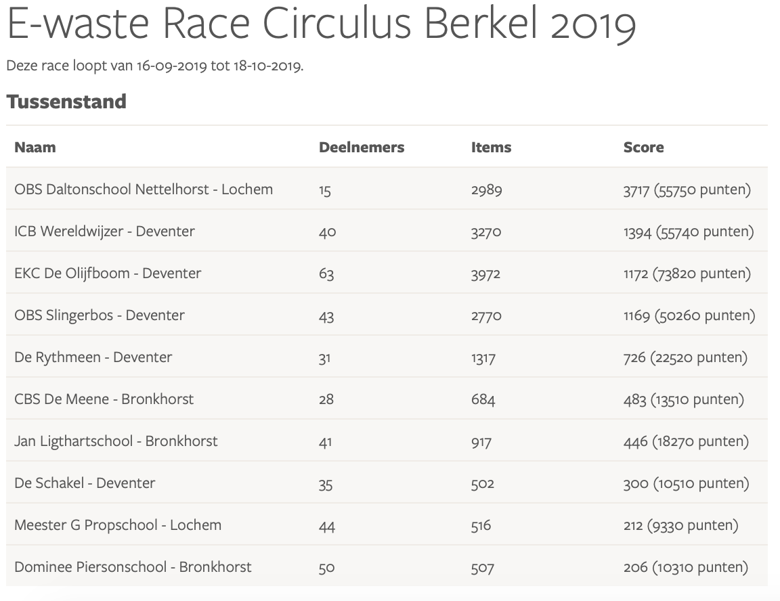Open OBS Slingerbos - Deventer row
Screen dimensions: 780x601
pyautogui.click(x=100, y=315)
